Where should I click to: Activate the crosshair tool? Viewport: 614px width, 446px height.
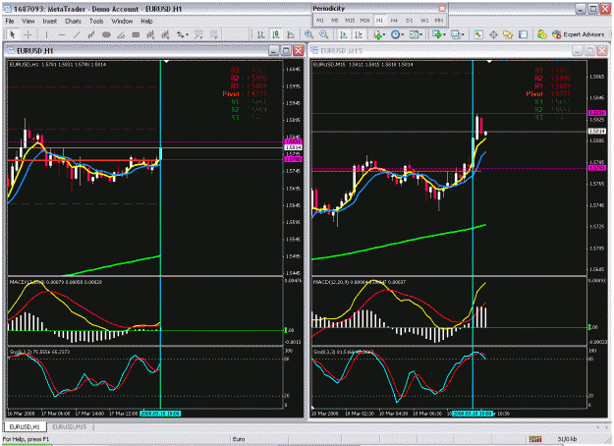[x=28, y=34]
